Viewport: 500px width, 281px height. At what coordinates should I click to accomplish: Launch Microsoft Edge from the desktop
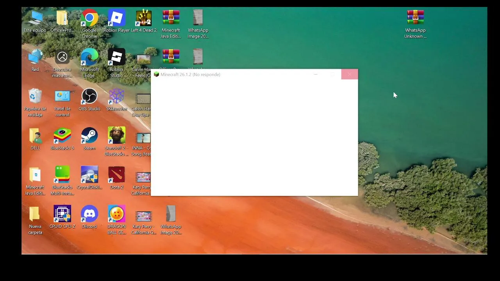coord(89,64)
